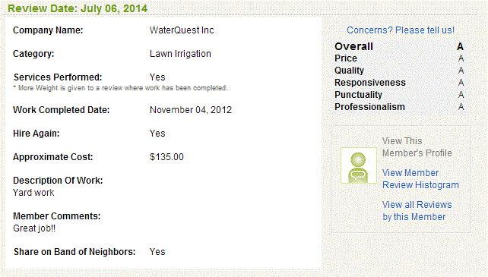This screenshot has height=277, width=488.
Task: Click the Work Completed Date November 04, 2012
Action: (x=191, y=110)
